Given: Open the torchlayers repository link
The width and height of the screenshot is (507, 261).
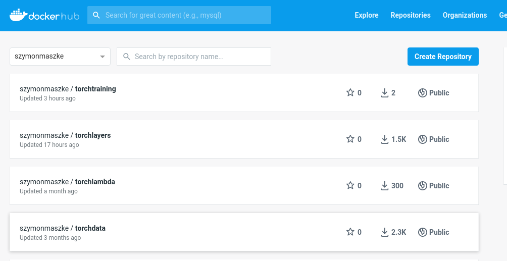Looking at the screenshot, I should tap(92, 135).
